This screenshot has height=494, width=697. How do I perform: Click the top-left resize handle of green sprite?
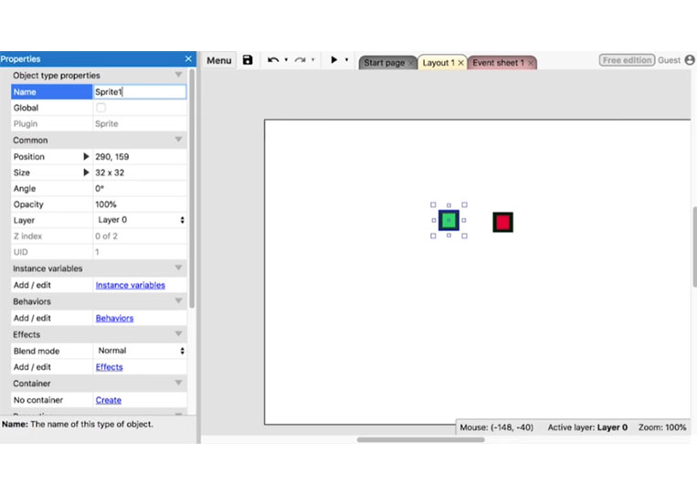tap(433, 205)
